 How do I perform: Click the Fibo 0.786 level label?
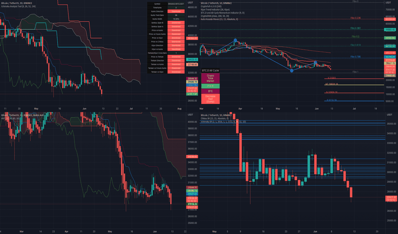pyautogui.click(x=355, y=57)
